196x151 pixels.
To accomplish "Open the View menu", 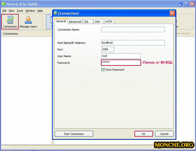I will pyautogui.click(x=11, y=11).
